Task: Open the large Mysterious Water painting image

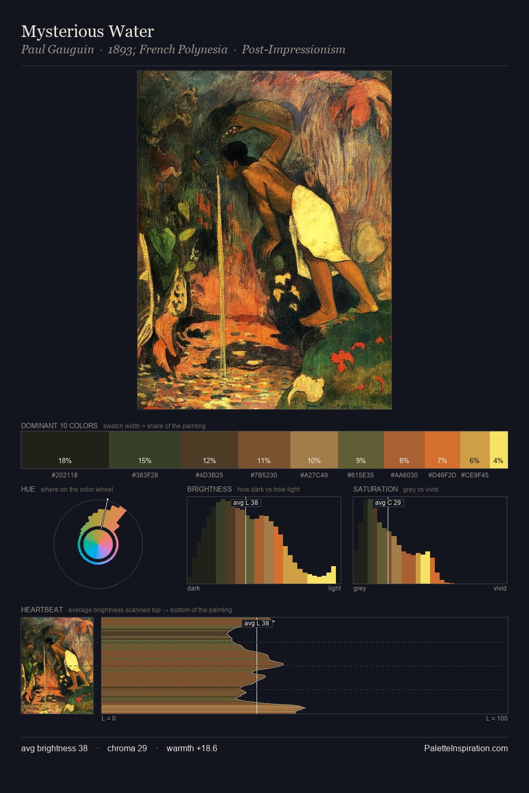Action: (264, 240)
